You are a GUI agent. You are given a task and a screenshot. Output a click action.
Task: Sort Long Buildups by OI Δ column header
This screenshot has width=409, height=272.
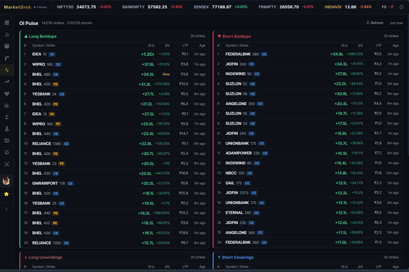tap(151, 46)
